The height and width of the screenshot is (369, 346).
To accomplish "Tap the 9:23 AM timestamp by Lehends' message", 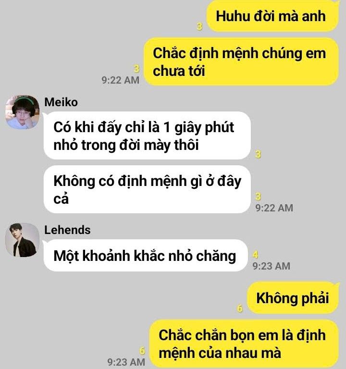I will (272, 266).
